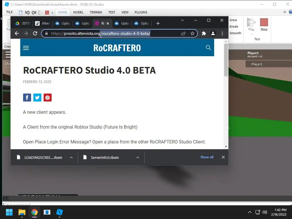Open File Explorer from taskbar
292x219 pixels.
pos(22,212)
